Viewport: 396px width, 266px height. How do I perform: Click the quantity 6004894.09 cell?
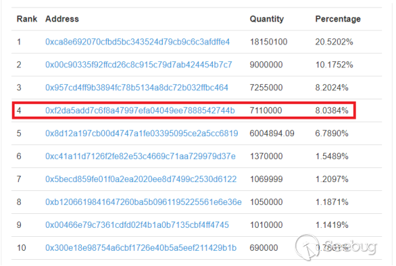coord(272,133)
